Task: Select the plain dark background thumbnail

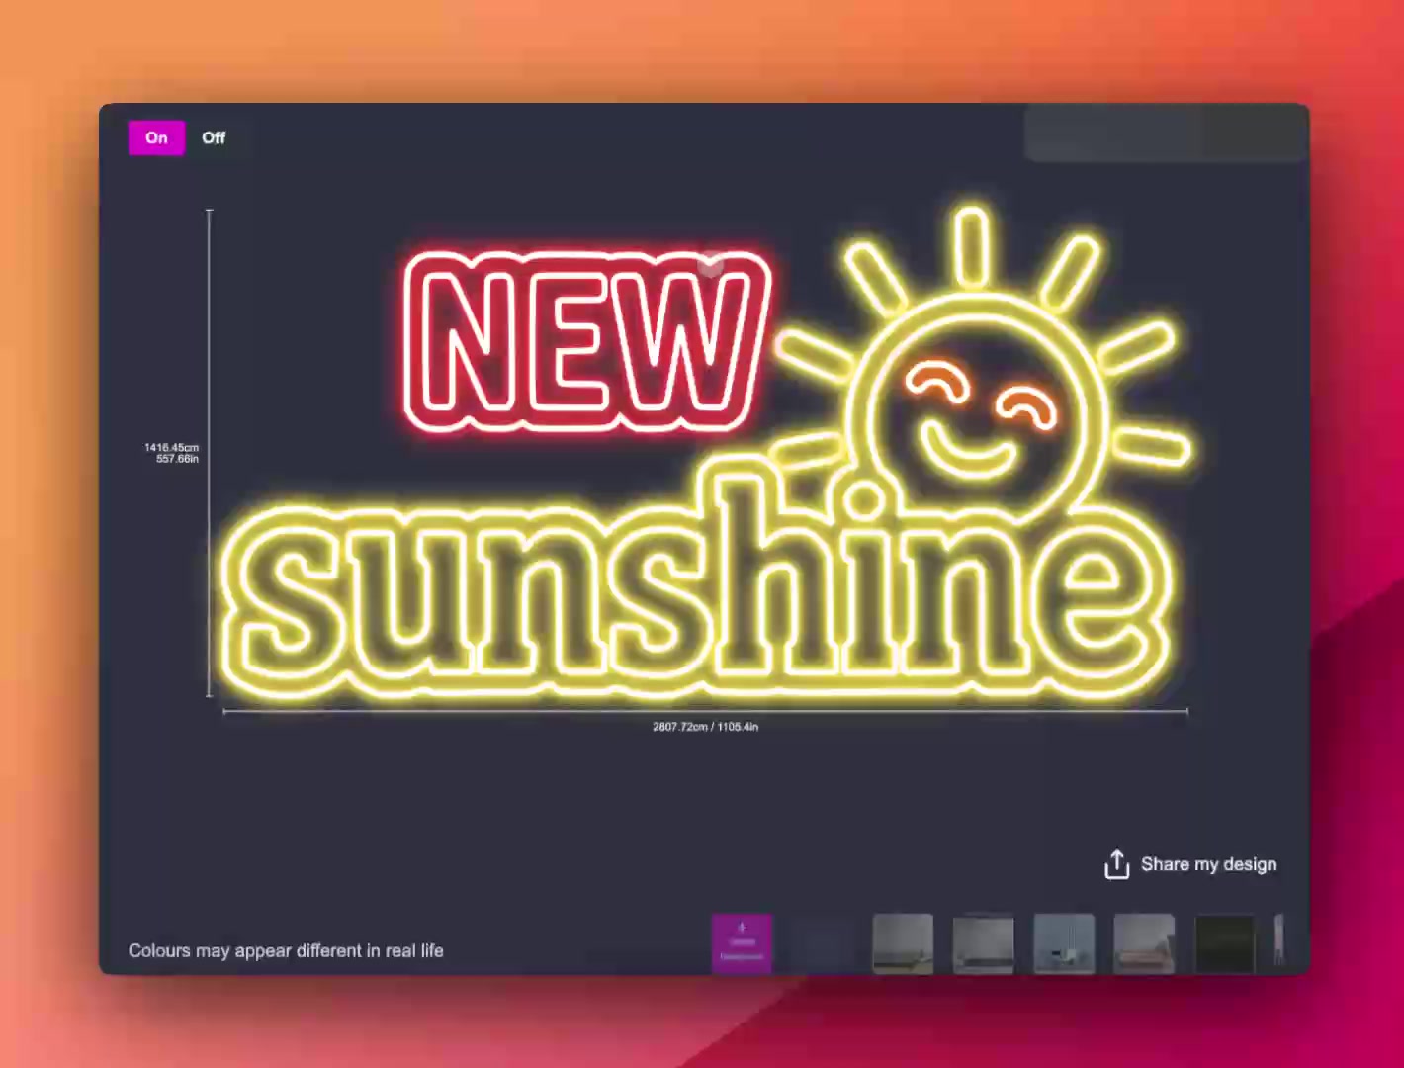Action: tap(823, 942)
